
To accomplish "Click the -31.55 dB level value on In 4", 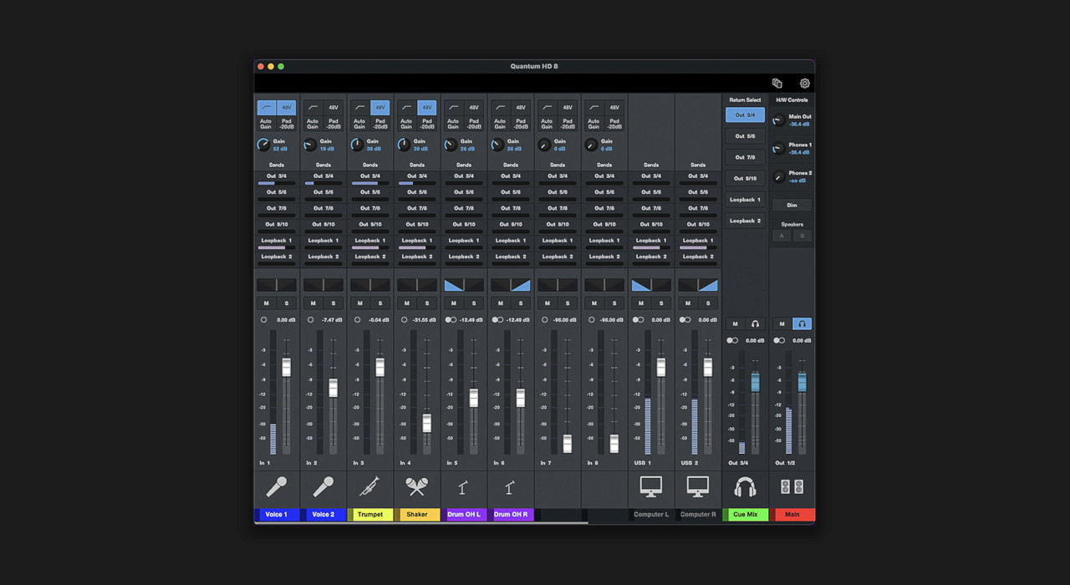I will click(x=425, y=320).
